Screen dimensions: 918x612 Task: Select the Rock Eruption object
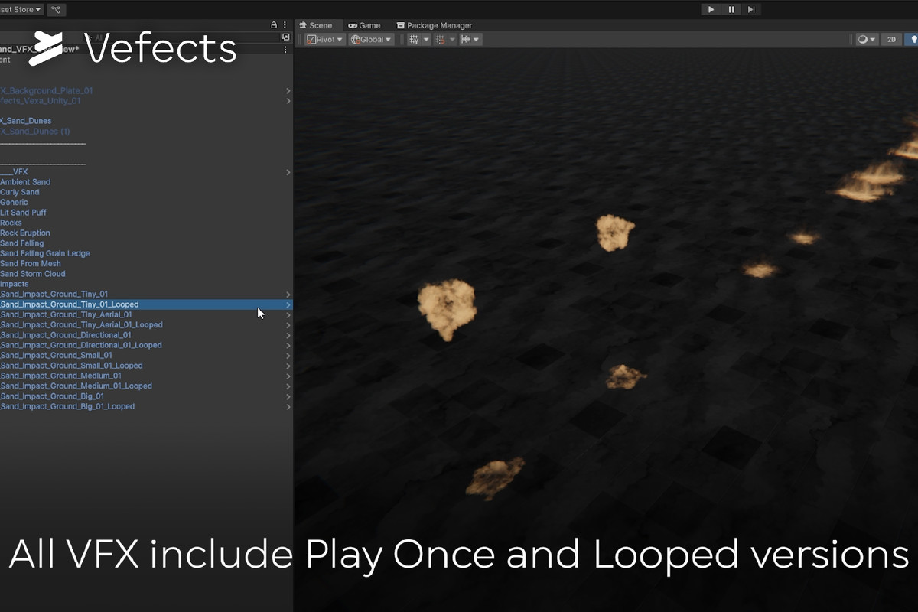pos(25,233)
